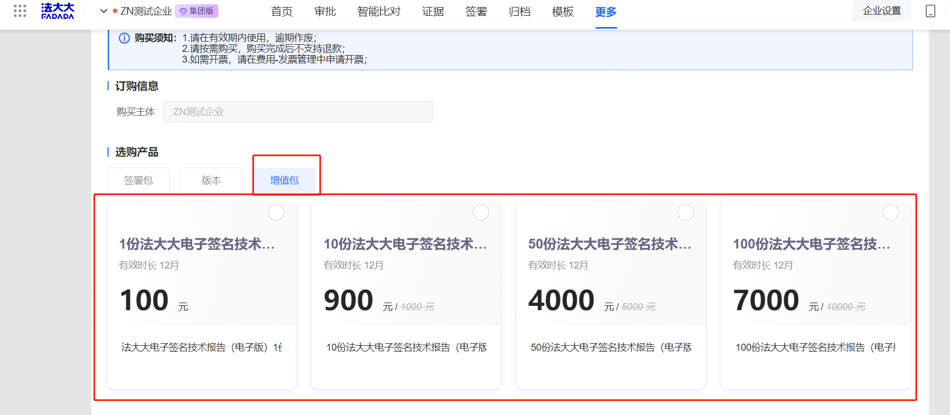Expand the enterprise switcher chevron
The width and height of the screenshot is (950, 415).
click(x=104, y=11)
